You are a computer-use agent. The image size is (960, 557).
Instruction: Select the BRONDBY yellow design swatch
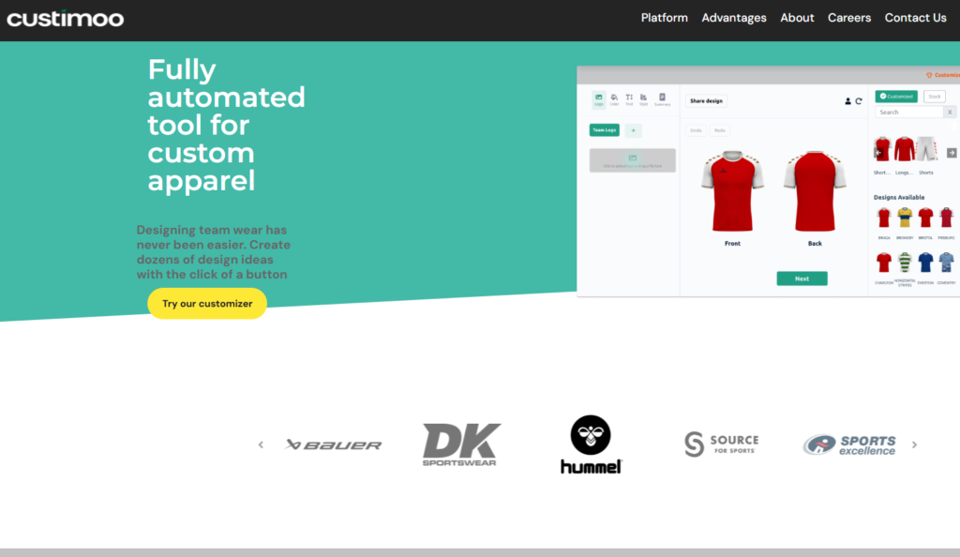(x=905, y=217)
